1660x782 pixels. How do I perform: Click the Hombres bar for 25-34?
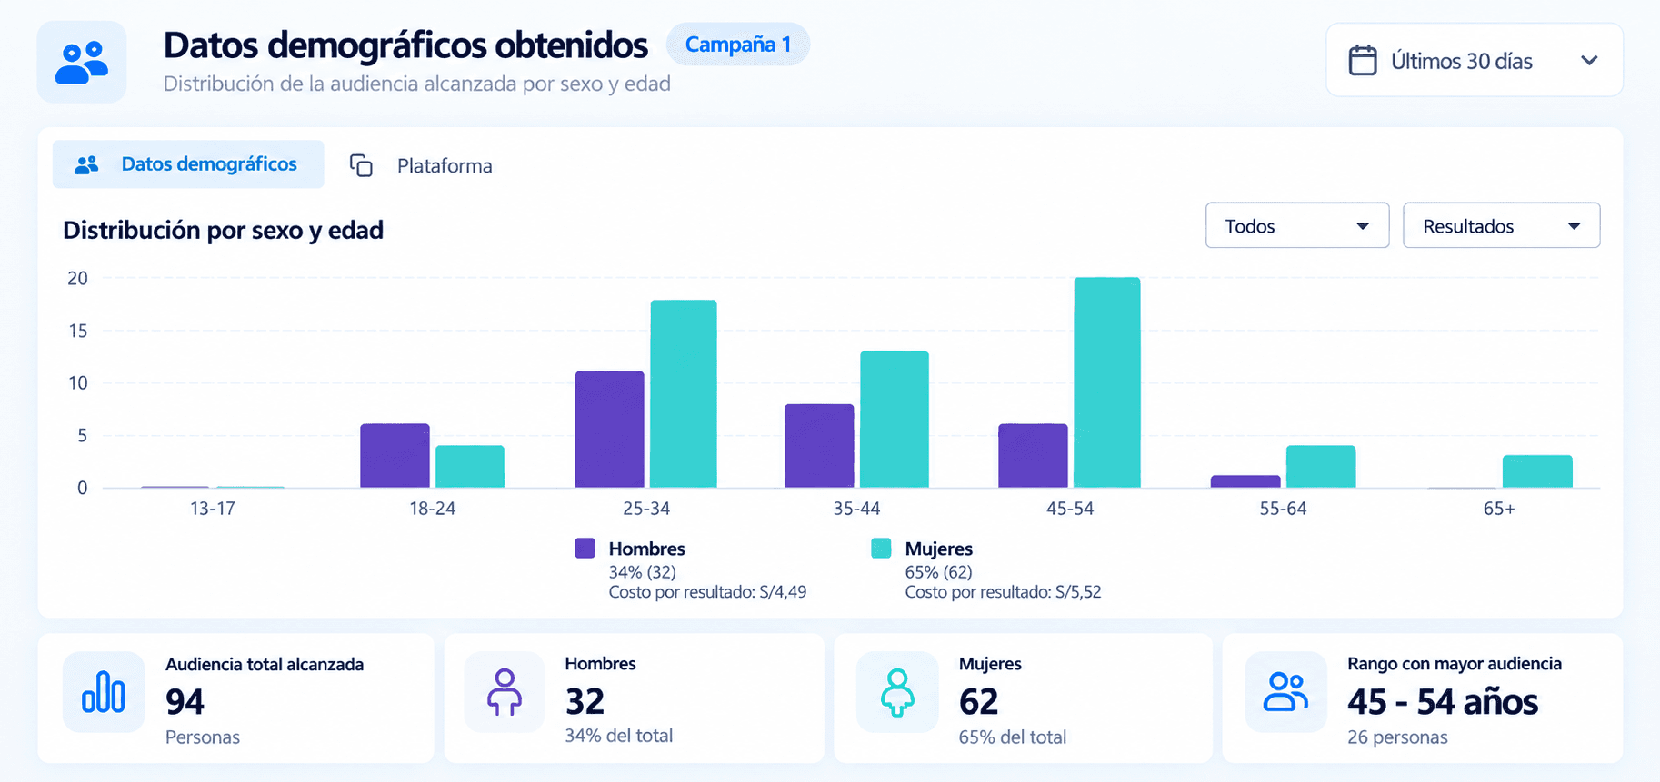610,430
